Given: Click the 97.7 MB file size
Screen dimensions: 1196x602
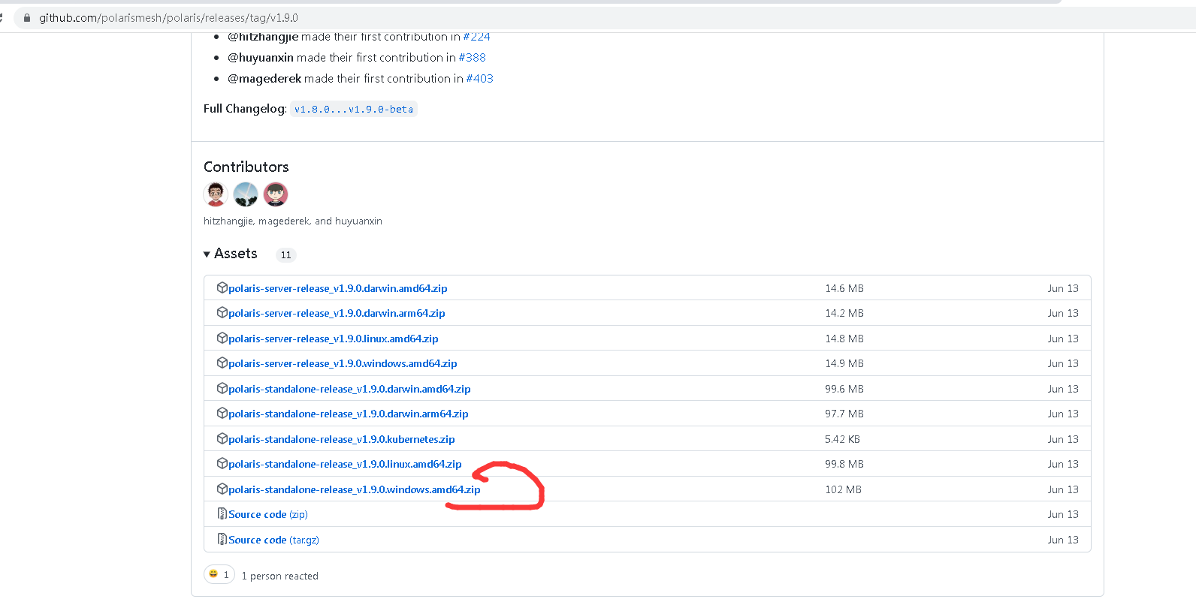Looking at the screenshot, I should [844, 414].
